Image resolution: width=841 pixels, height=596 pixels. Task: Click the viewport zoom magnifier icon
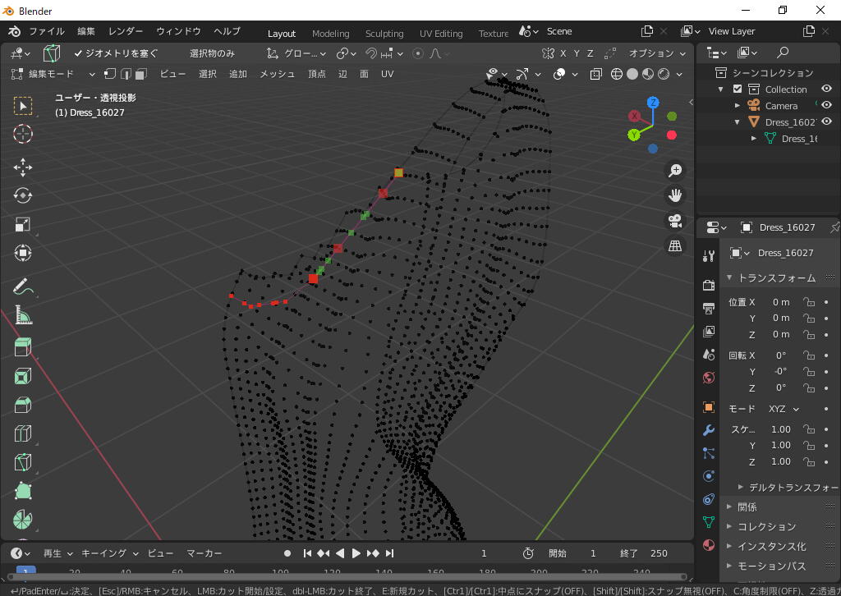[x=675, y=171]
